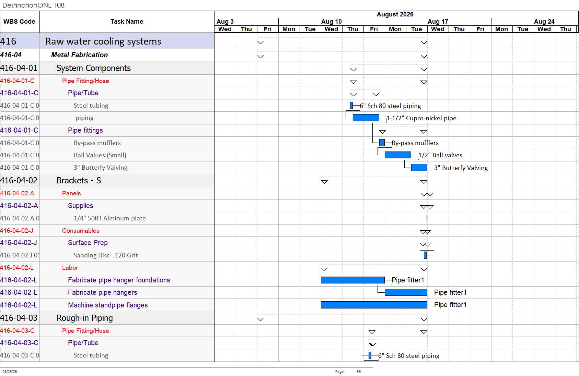Click the piping task name

(x=84, y=118)
